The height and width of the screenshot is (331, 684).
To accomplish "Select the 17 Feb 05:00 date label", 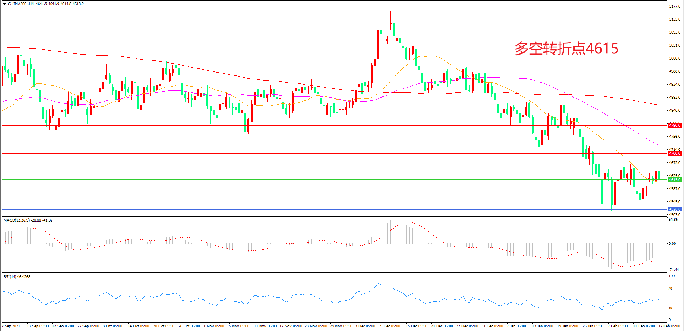I will [x=669, y=326].
